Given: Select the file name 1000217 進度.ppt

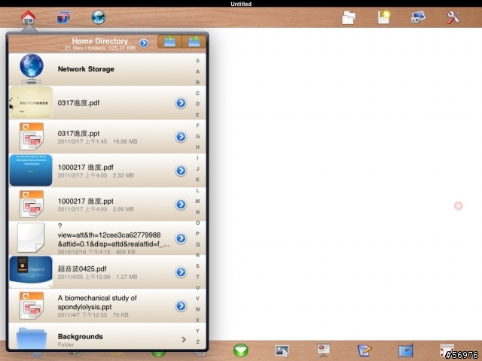Looking at the screenshot, I should pos(85,201).
